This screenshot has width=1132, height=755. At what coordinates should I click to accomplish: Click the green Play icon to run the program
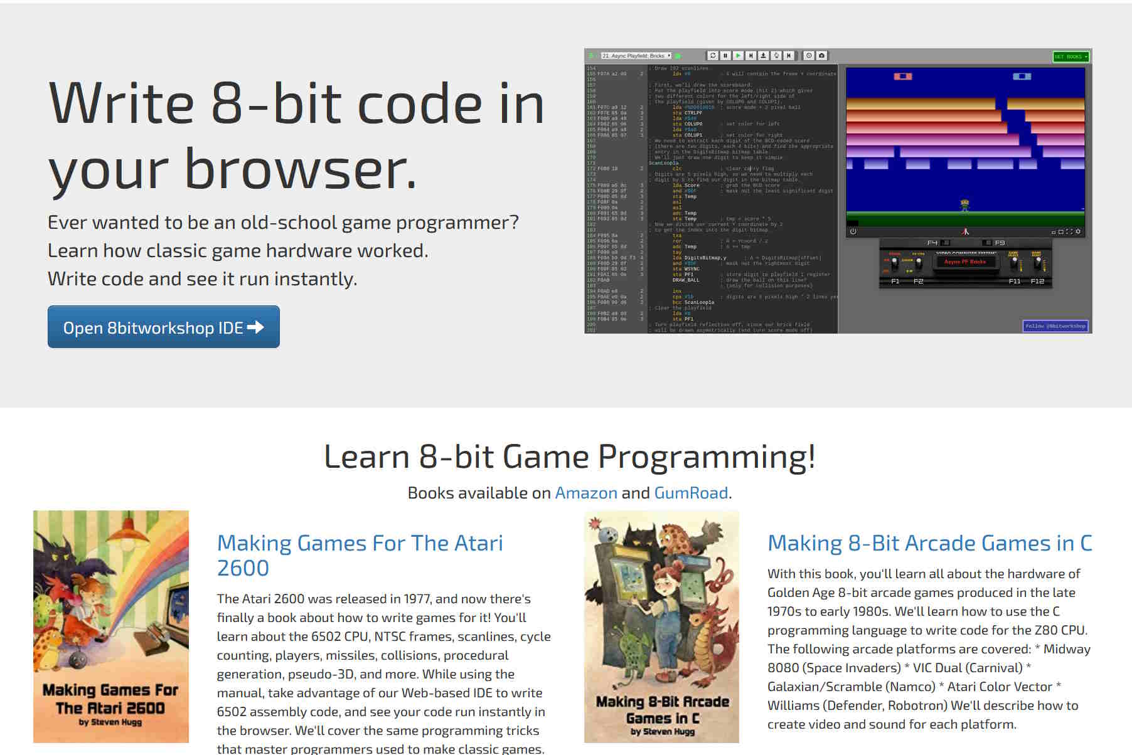739,55
